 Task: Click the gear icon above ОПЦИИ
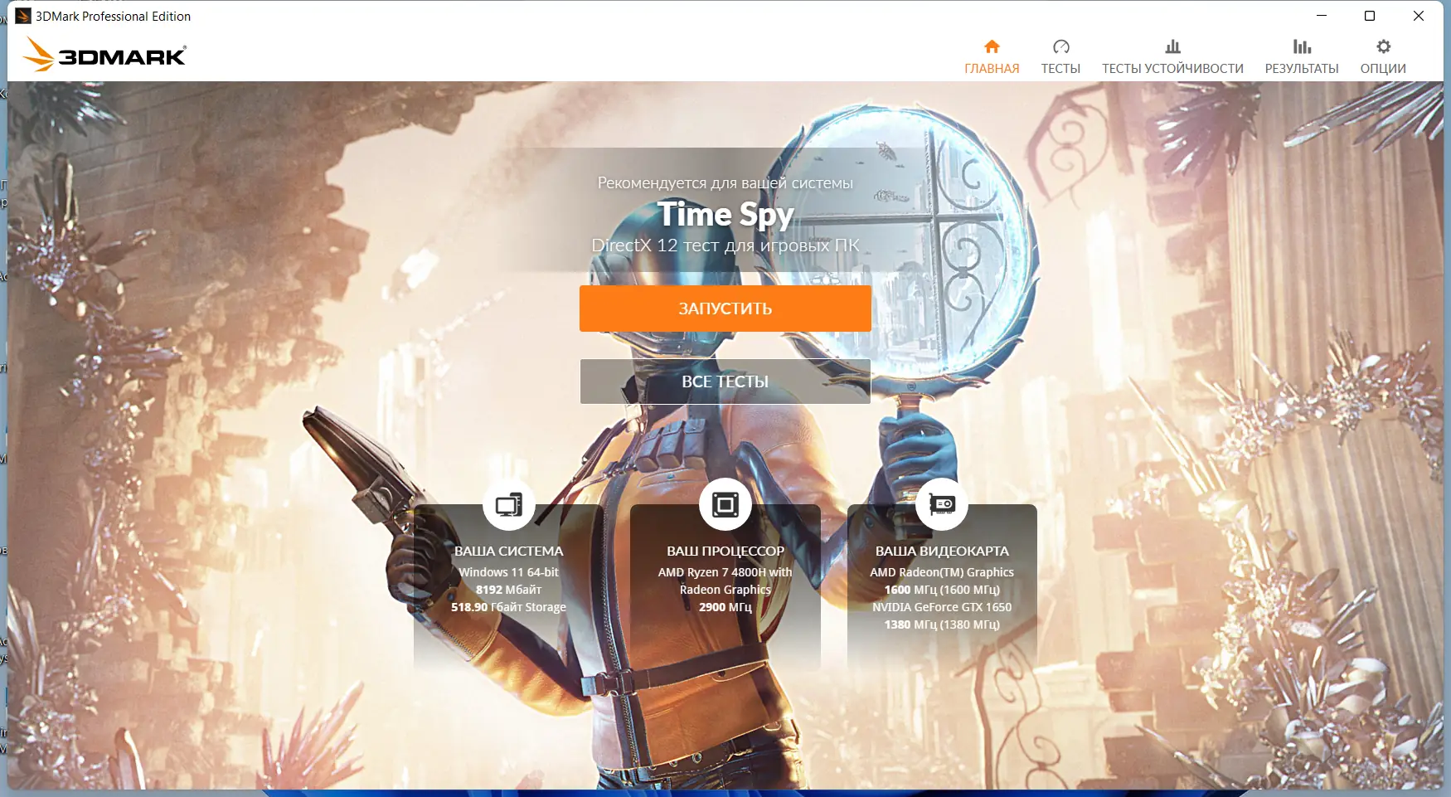(1383, 46)
